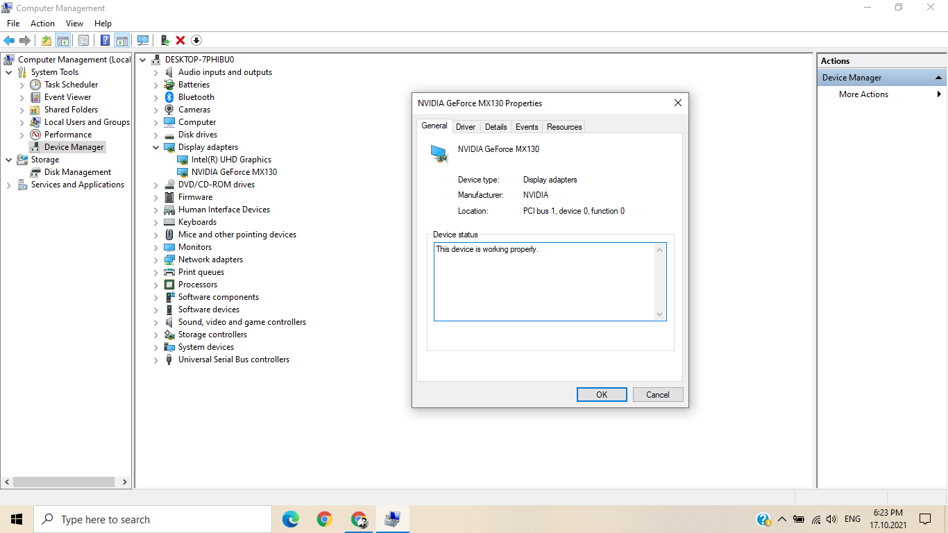The image size is (948, 533).
Task: Expand the Network adapters category
Action: 156,260
